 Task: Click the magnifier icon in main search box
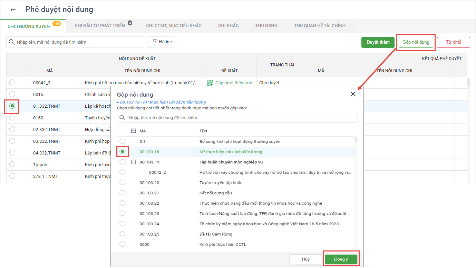(x=12, y=42)
